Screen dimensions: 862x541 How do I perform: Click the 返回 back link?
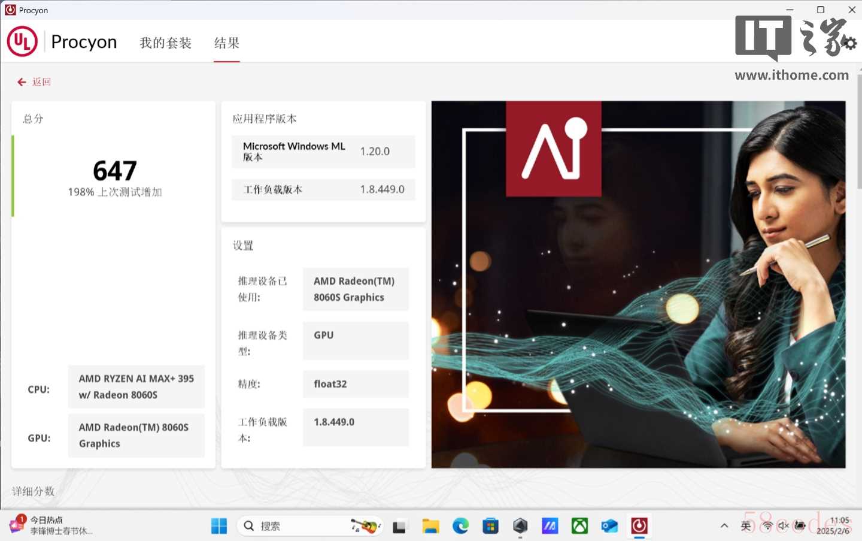[41, 82]
